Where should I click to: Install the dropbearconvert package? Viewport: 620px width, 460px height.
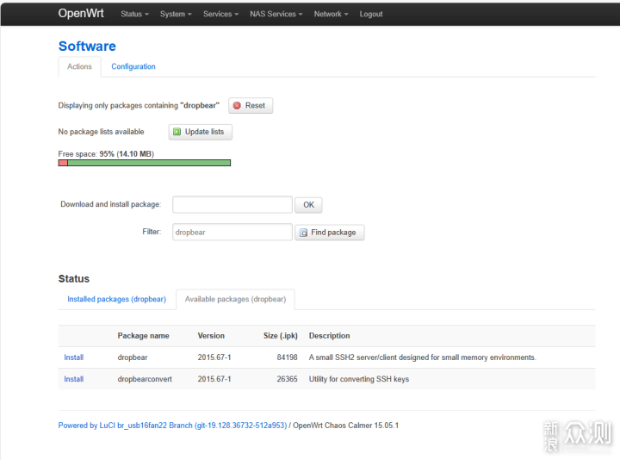pyautogui.click(x=73, y=379)
